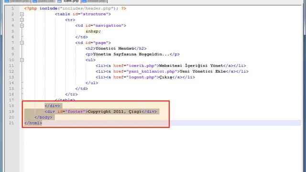Collapse the table structure fold on line 2
The height and width of the screenshot is (172, 306).
22,14
